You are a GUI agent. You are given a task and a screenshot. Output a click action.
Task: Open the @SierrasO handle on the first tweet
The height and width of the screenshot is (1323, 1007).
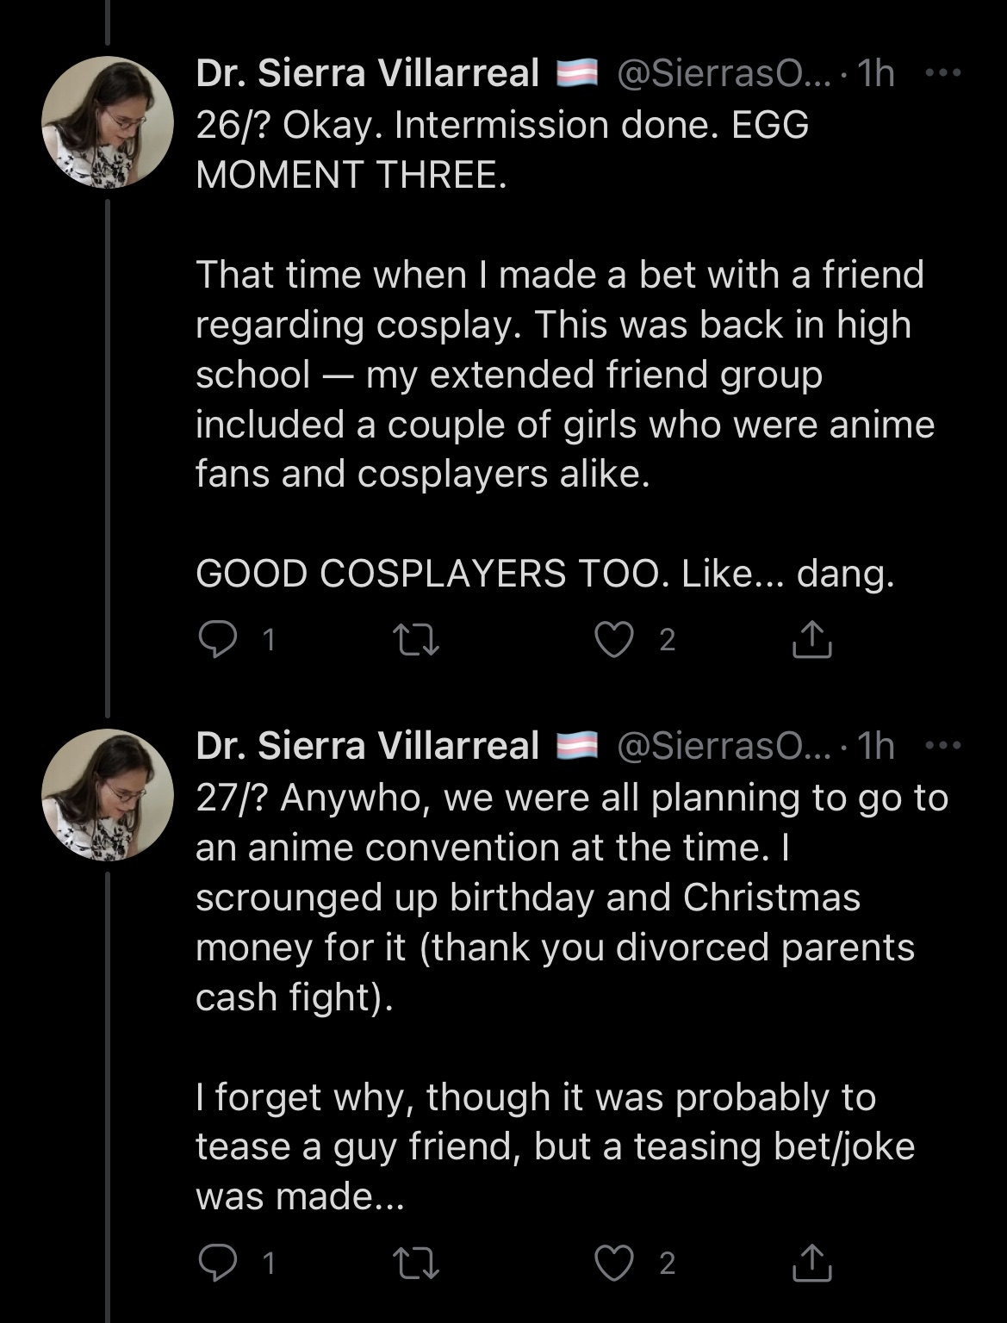pyautogui.click(x=724, y=73)
